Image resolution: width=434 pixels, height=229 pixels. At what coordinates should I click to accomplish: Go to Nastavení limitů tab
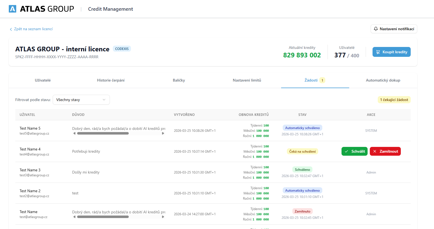[247, 80]
